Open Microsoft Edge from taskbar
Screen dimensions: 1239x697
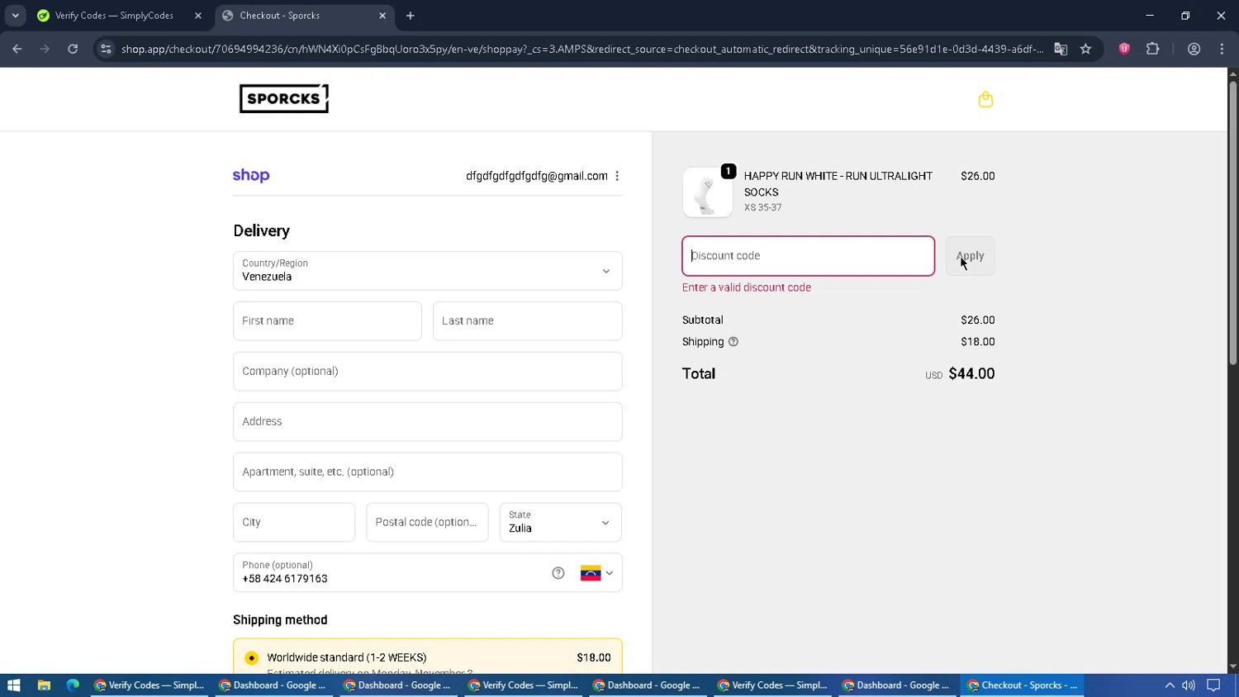[x=73, y=685]
